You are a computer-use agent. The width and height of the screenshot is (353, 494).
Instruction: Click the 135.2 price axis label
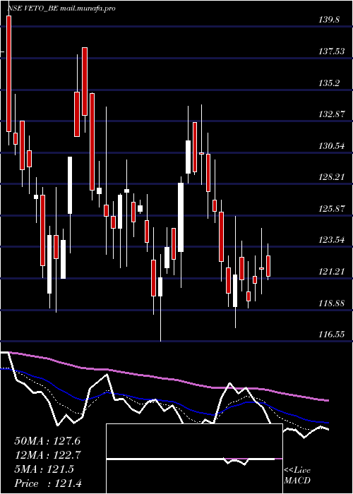[329, 83]
